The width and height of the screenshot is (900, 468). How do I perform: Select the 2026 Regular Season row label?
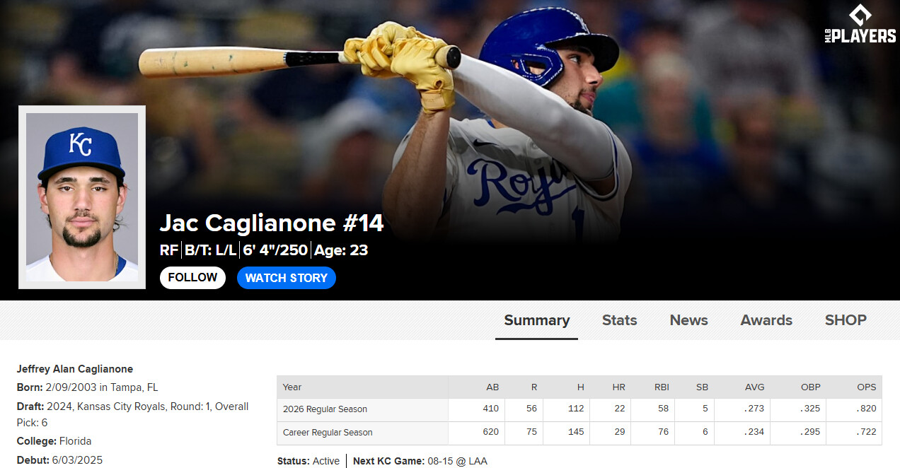[x=325, y=409]
